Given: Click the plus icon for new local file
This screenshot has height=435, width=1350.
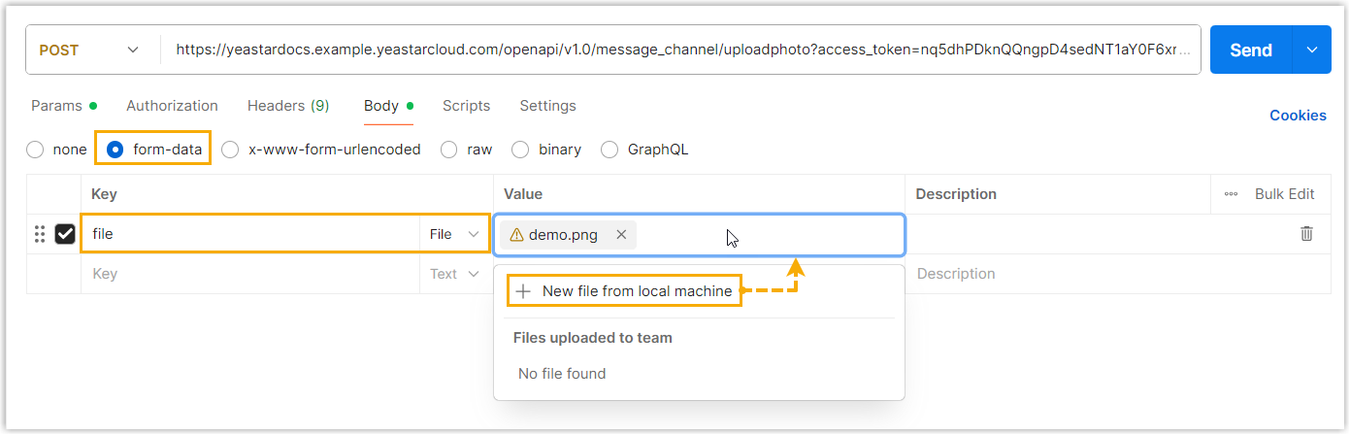Looking at the screenshot, I should pos(523,291).
